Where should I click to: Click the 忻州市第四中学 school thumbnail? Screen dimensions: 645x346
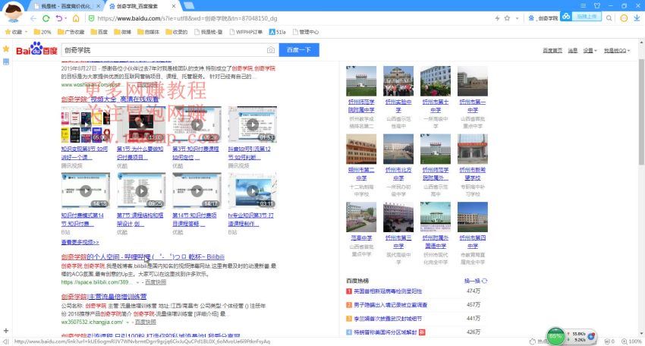click(x=473, y=217)
